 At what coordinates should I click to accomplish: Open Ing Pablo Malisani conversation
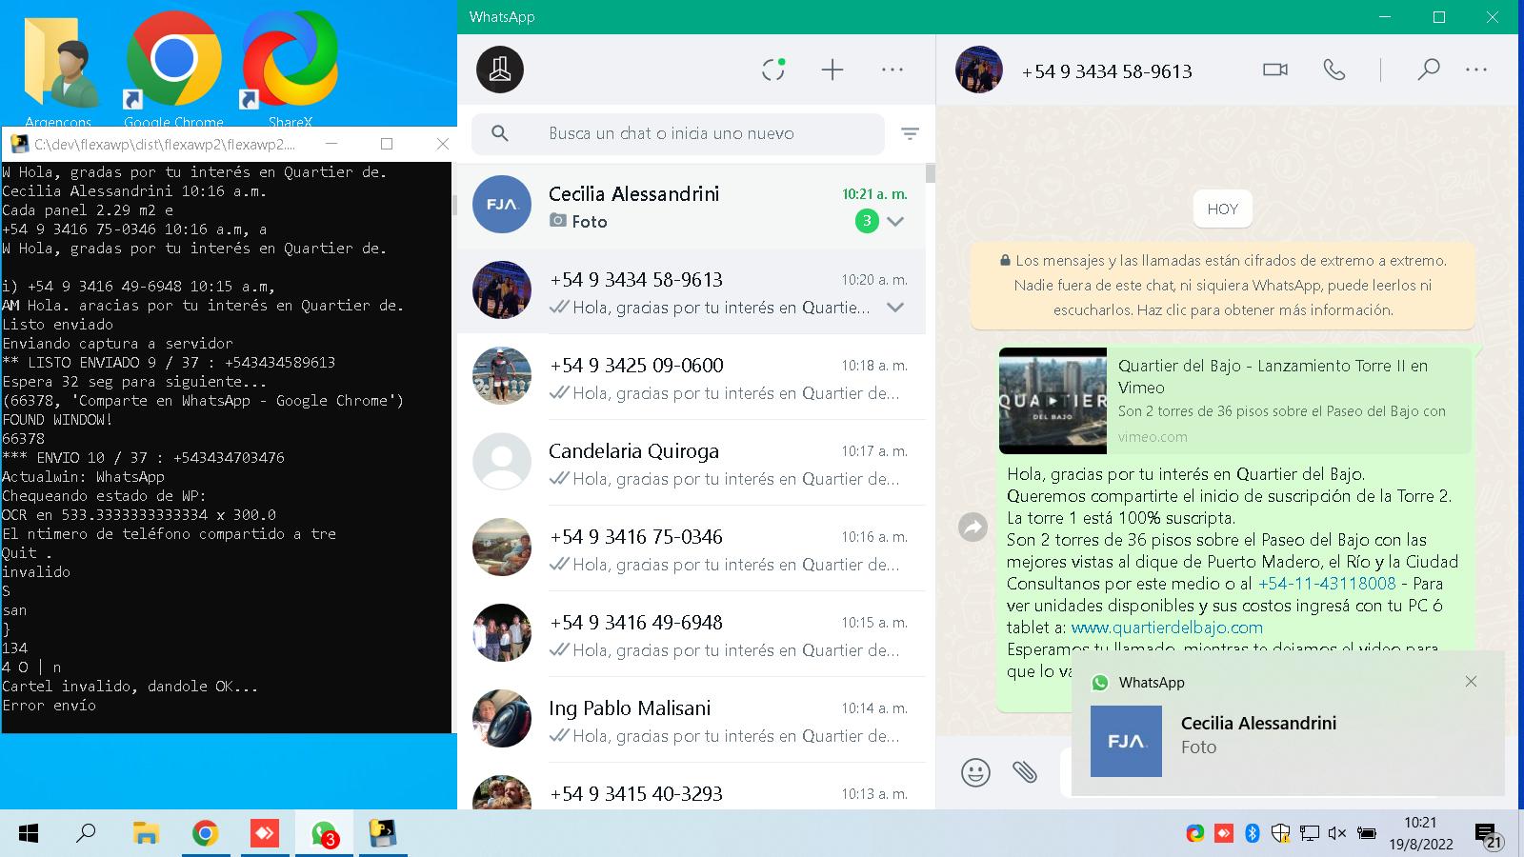coord(692,721)
